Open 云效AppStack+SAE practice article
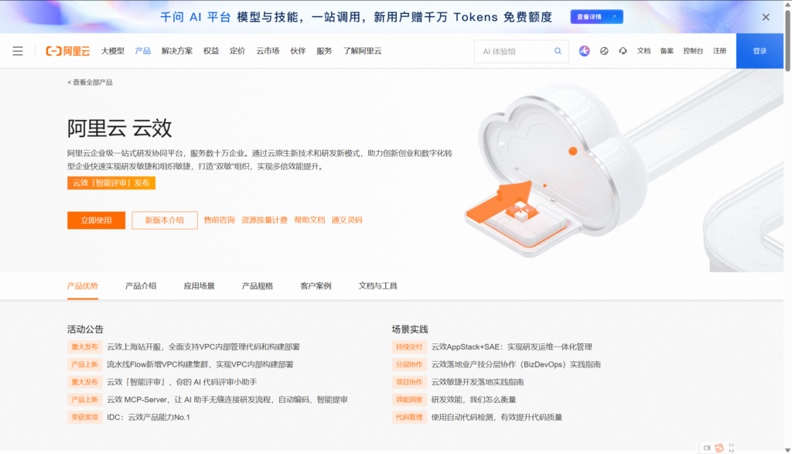The width and height of the screenshot is (792, 454). click(512, 347)
